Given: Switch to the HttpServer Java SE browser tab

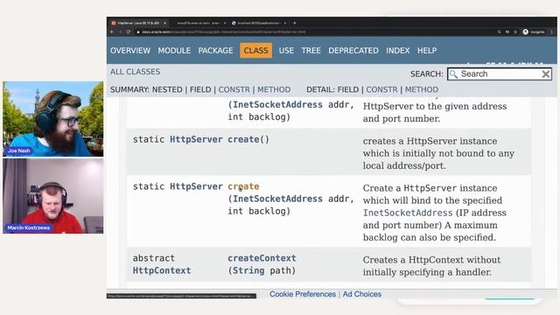Looking at the screenshot, I should tap(138, 23).
